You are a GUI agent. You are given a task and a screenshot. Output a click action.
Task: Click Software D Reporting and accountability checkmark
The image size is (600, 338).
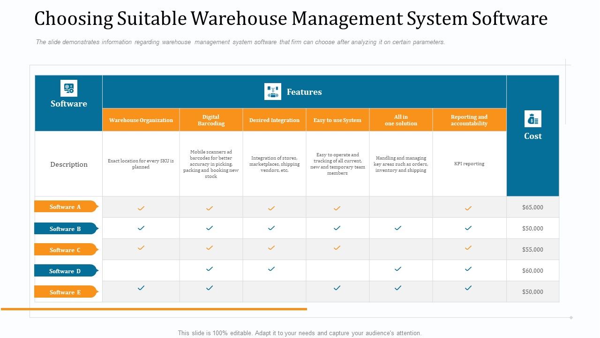468,269
